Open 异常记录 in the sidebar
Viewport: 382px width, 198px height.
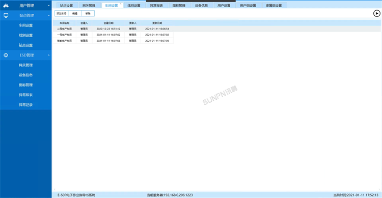coord(25,105)
